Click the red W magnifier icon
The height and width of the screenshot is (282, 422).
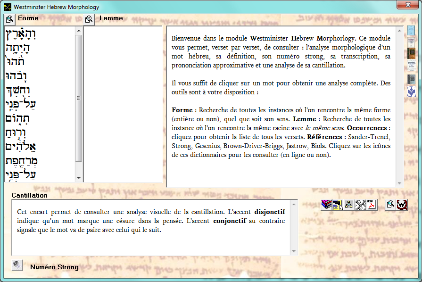402,205
